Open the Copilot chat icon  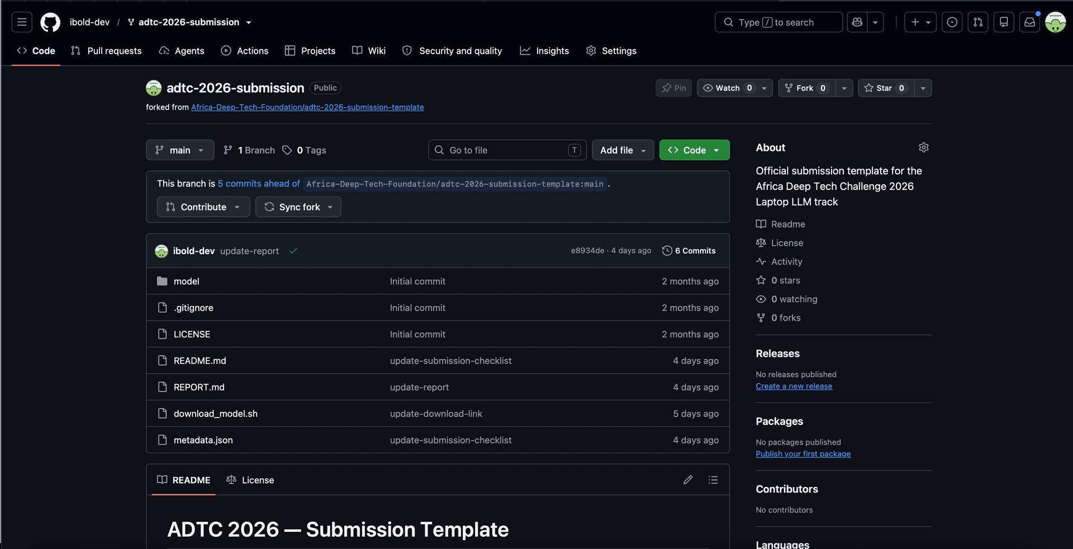pyautogui.click(x=857, y=22)
